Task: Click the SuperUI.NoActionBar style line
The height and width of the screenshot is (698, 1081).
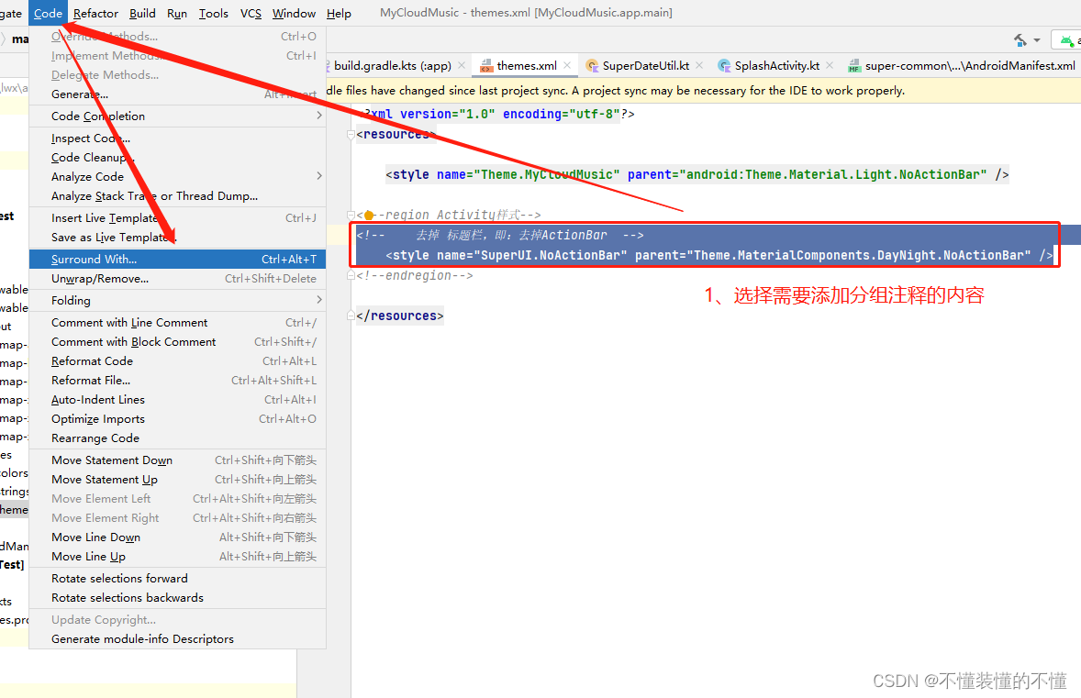Action: click(x=719, y=256)
